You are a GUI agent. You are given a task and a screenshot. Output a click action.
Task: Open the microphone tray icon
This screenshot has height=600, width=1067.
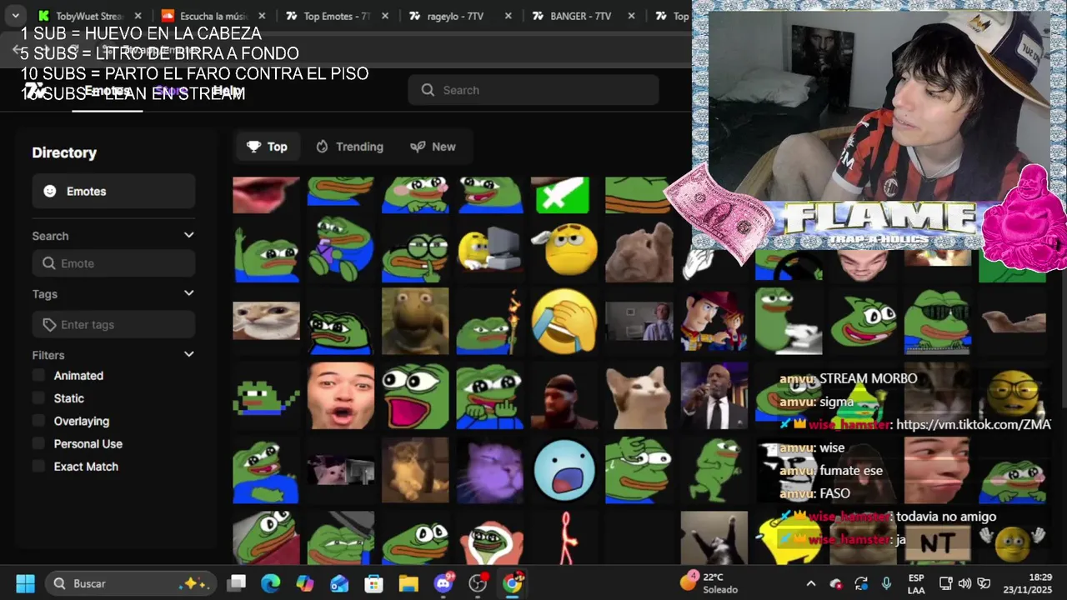point(887,583)
